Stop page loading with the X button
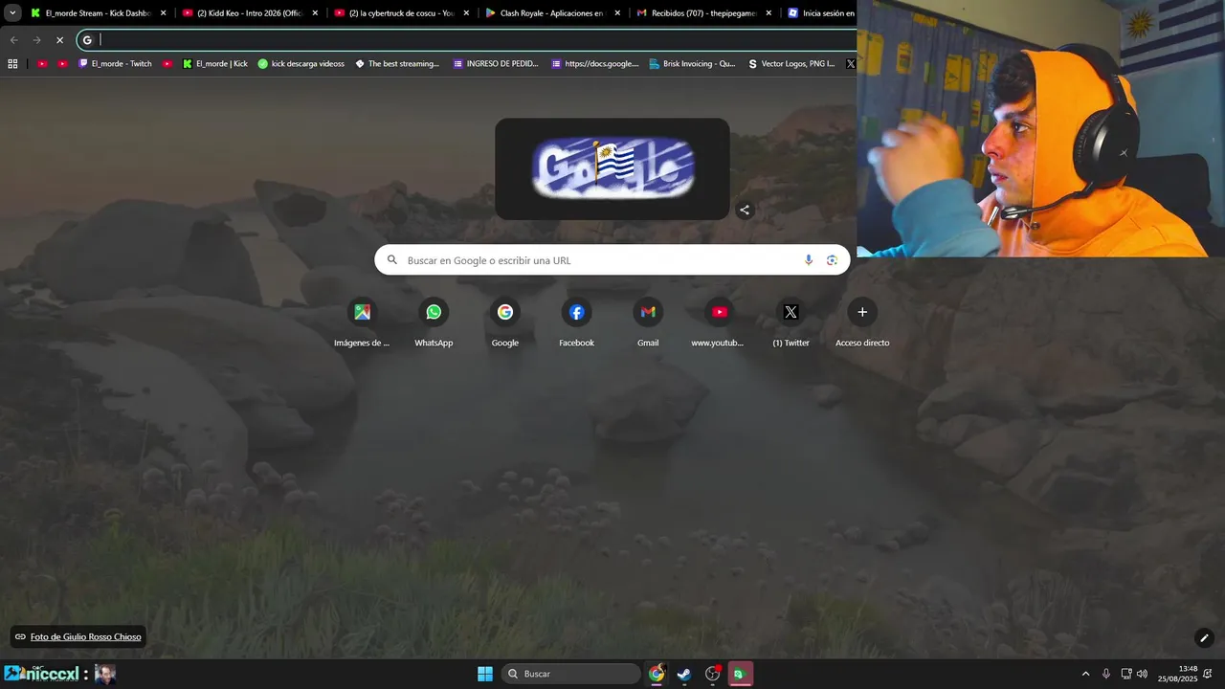The width and height of the screenshot is (1225, 689). [x=59, y=40]
